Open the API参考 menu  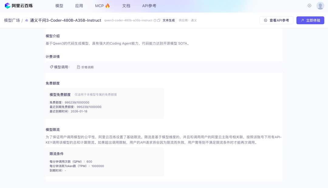[149, 6]
